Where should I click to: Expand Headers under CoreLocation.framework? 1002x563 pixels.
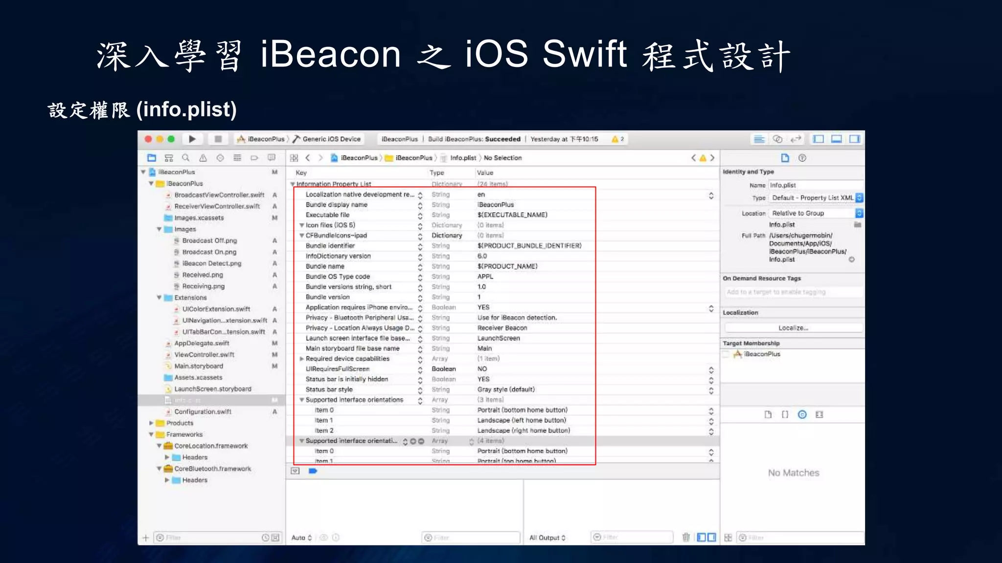tap(167, 457)
